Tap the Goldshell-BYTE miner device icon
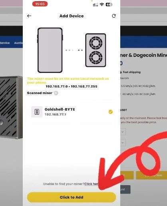Image resolution: width=167 pixels, height=206 pixels. coord(37,112)
